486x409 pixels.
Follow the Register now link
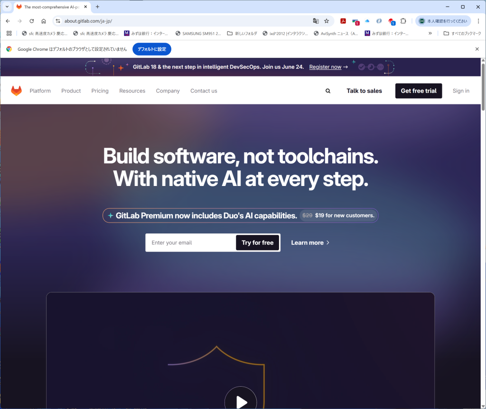[x=325, y=67]
